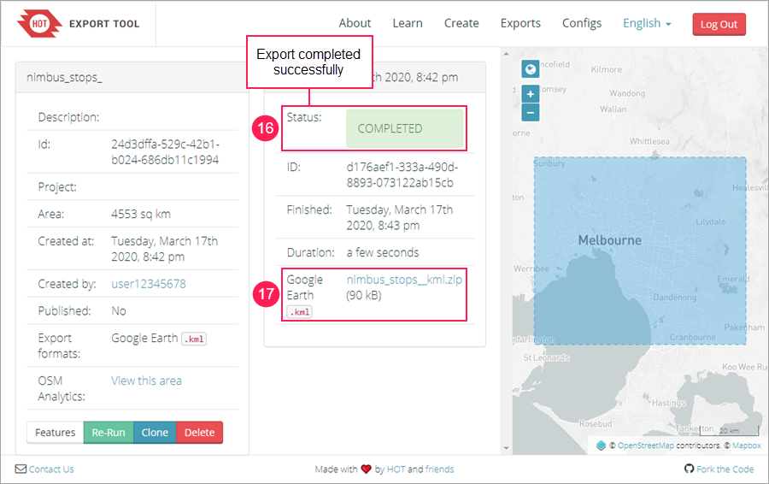Click the nimbus_stops_ export title
This screenshot has width=769, height=484.
click(64, 77)
